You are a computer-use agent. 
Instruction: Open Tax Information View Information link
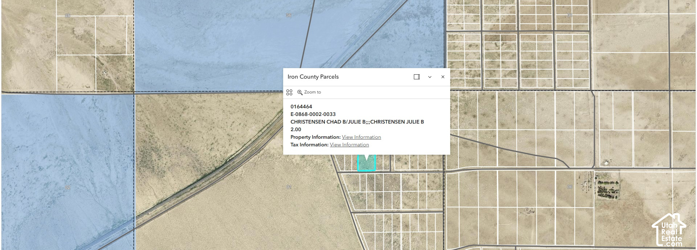tap(349, 145)
